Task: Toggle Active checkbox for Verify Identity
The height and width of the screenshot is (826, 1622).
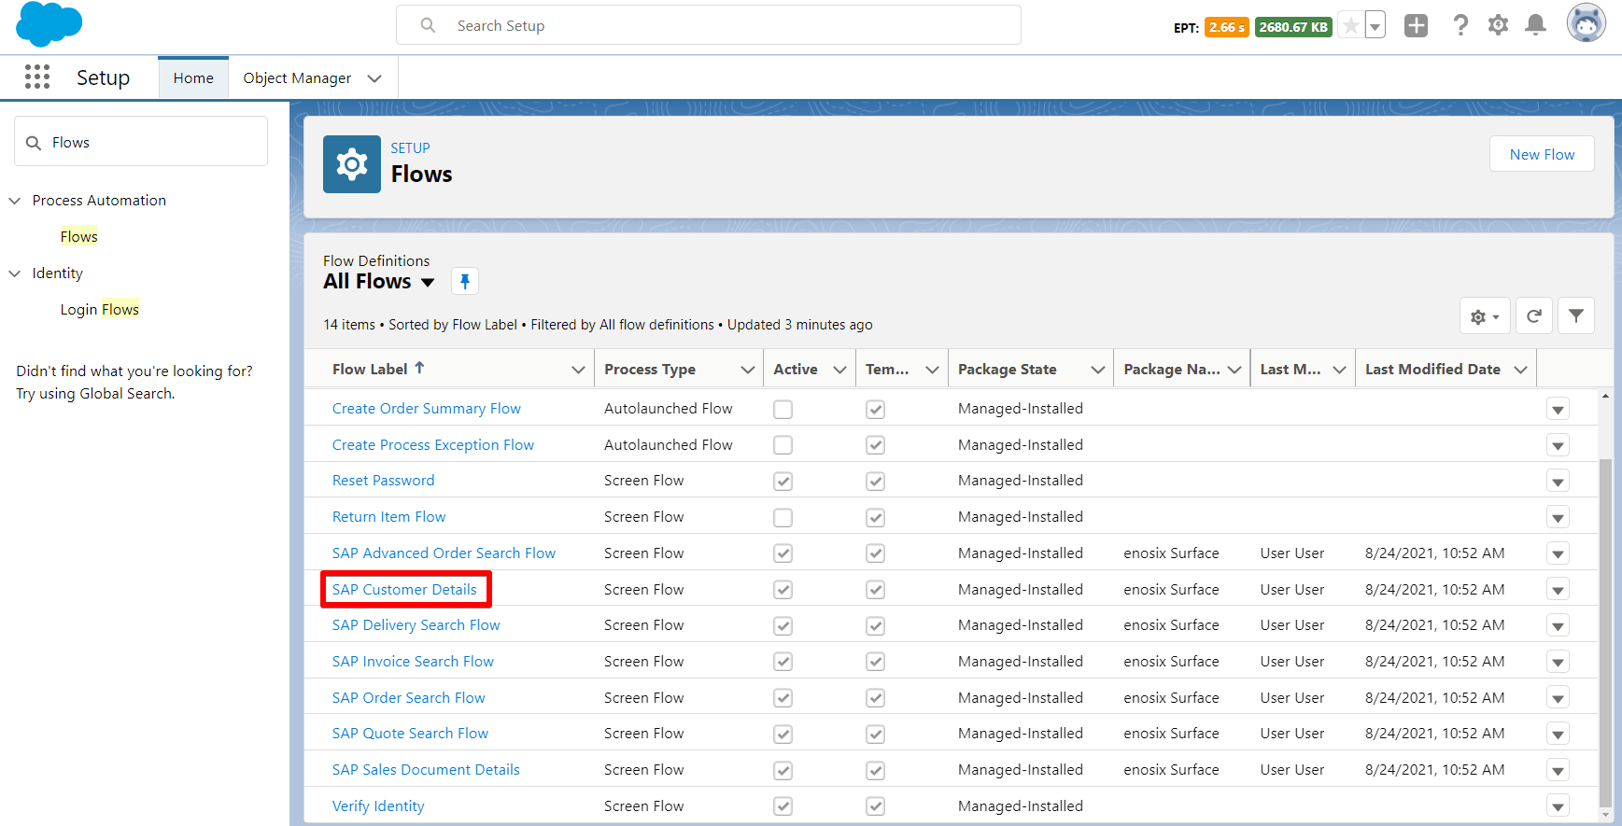Action: click(x=783, y=806)
